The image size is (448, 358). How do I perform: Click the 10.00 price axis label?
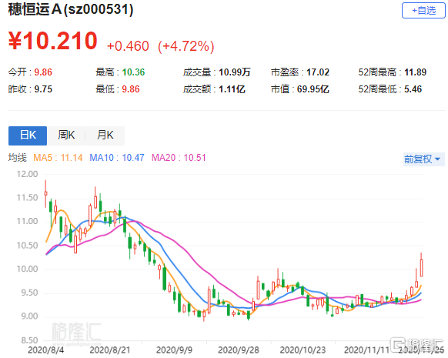[27, 269]
